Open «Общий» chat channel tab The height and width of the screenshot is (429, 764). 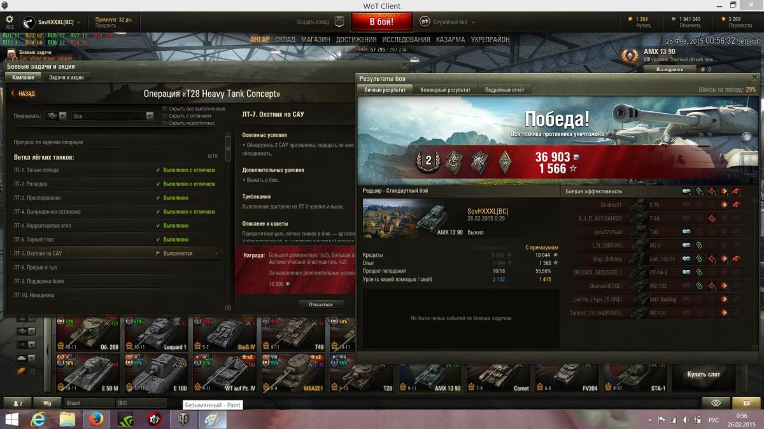[x=88, y=403]
